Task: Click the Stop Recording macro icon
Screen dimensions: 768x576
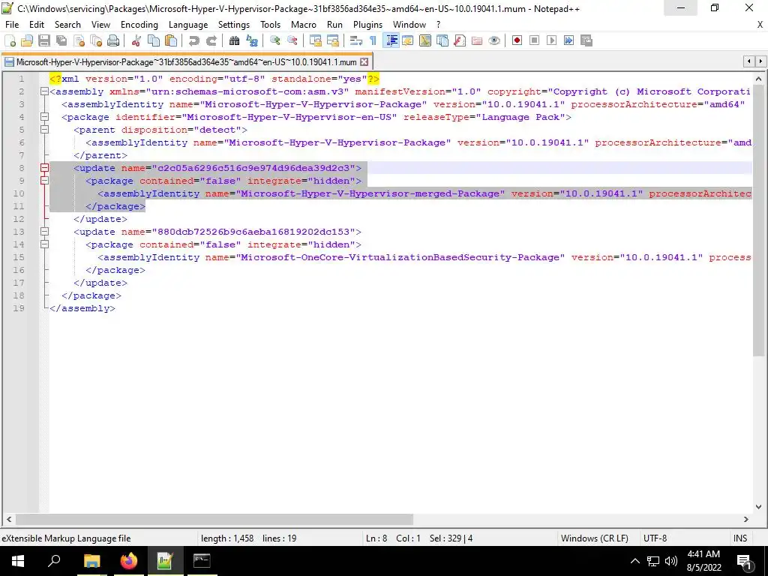Action: 534,40
